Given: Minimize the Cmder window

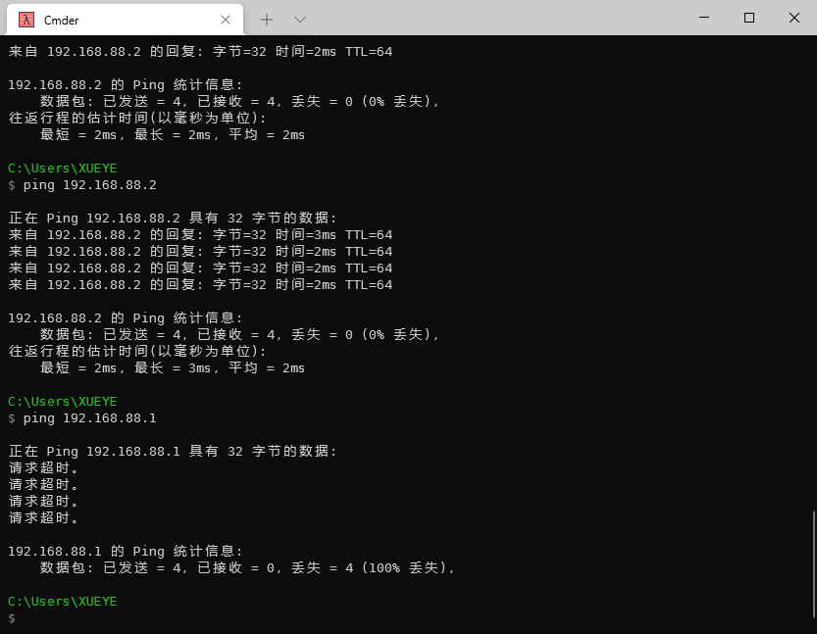Looking at the screenshot, I should [704, 18].
